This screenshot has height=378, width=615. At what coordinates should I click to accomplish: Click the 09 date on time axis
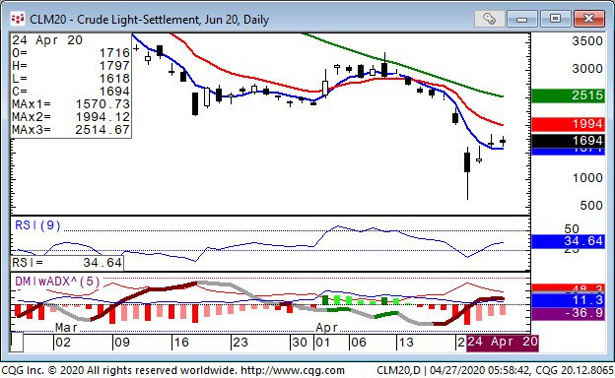click(121, 343)
